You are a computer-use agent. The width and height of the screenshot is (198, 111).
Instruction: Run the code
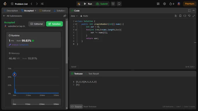tap(88, 4)
